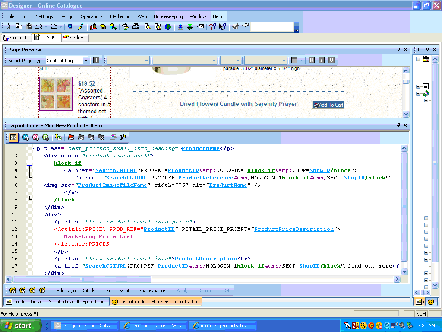
Task: Open the Marketing menu
Action: coord(120,16)
